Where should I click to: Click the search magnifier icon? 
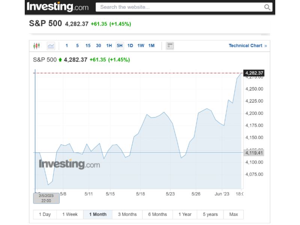(267, 7)
